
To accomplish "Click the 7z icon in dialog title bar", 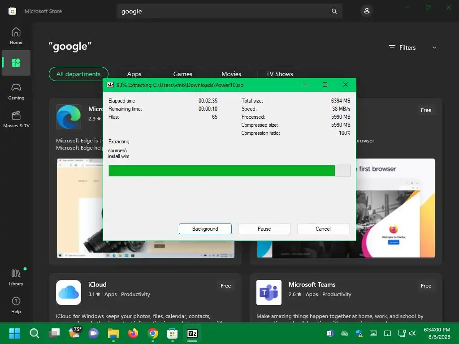I will pos(110,85).
